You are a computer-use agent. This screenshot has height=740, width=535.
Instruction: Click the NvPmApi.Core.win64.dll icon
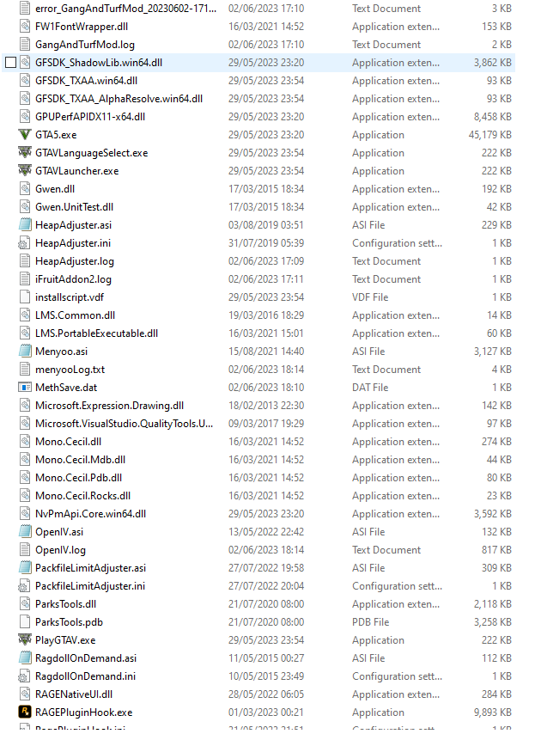click(x=25, y=514)
